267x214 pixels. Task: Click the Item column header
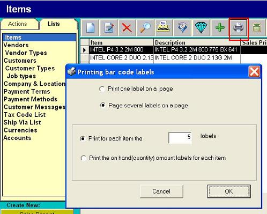point(121,42)
